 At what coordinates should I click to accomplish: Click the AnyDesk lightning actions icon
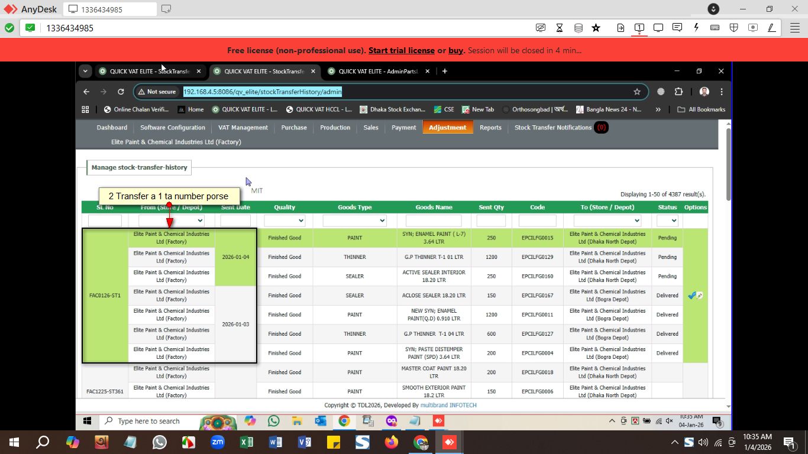[696, 28]
